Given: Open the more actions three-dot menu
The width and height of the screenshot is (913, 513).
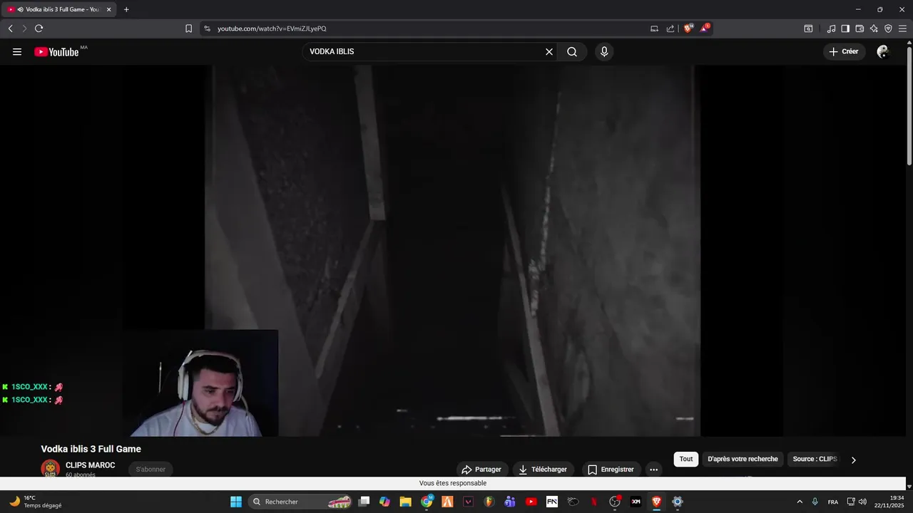Looking at the screenshot, I should point(653,470).
